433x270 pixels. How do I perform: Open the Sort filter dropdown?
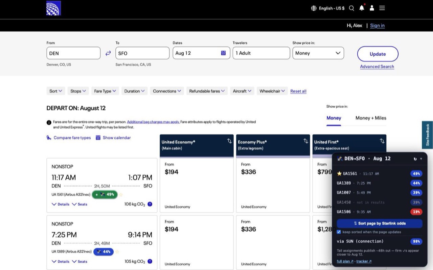tap(56, 91)
